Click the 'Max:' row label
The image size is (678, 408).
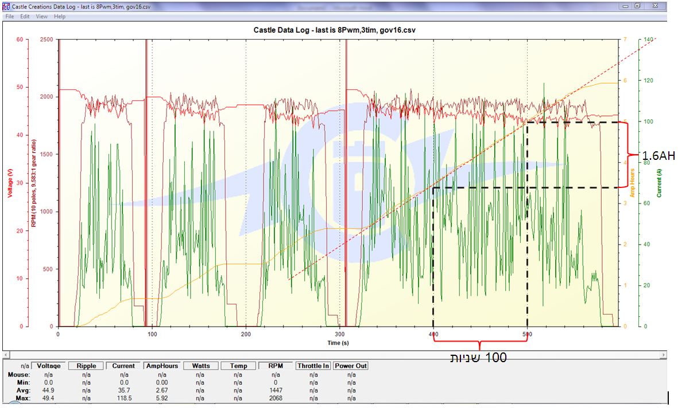click(x=23, y=398)
